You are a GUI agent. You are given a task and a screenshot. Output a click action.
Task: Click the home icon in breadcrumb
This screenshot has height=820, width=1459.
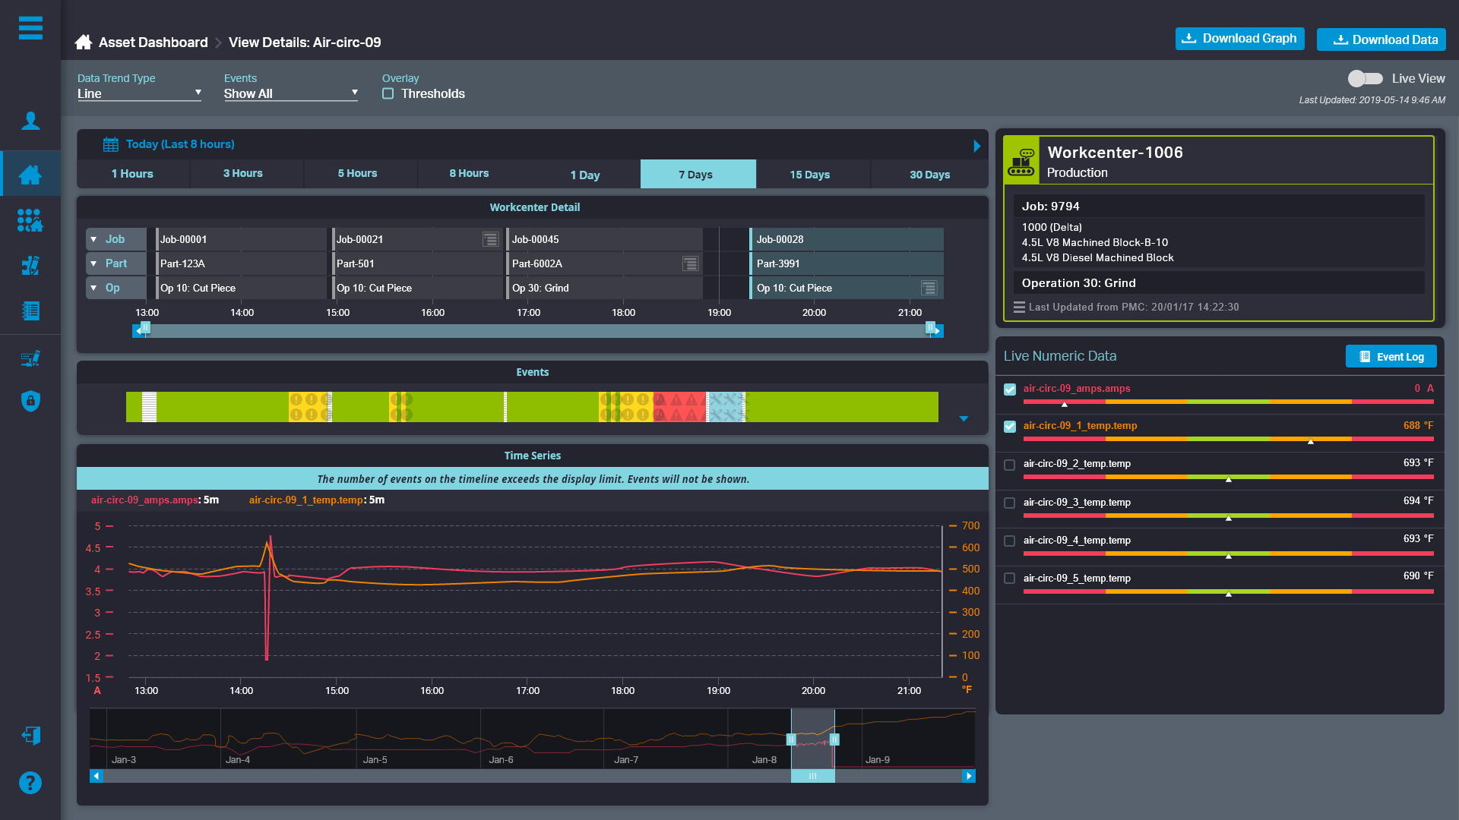click(84, 43)
